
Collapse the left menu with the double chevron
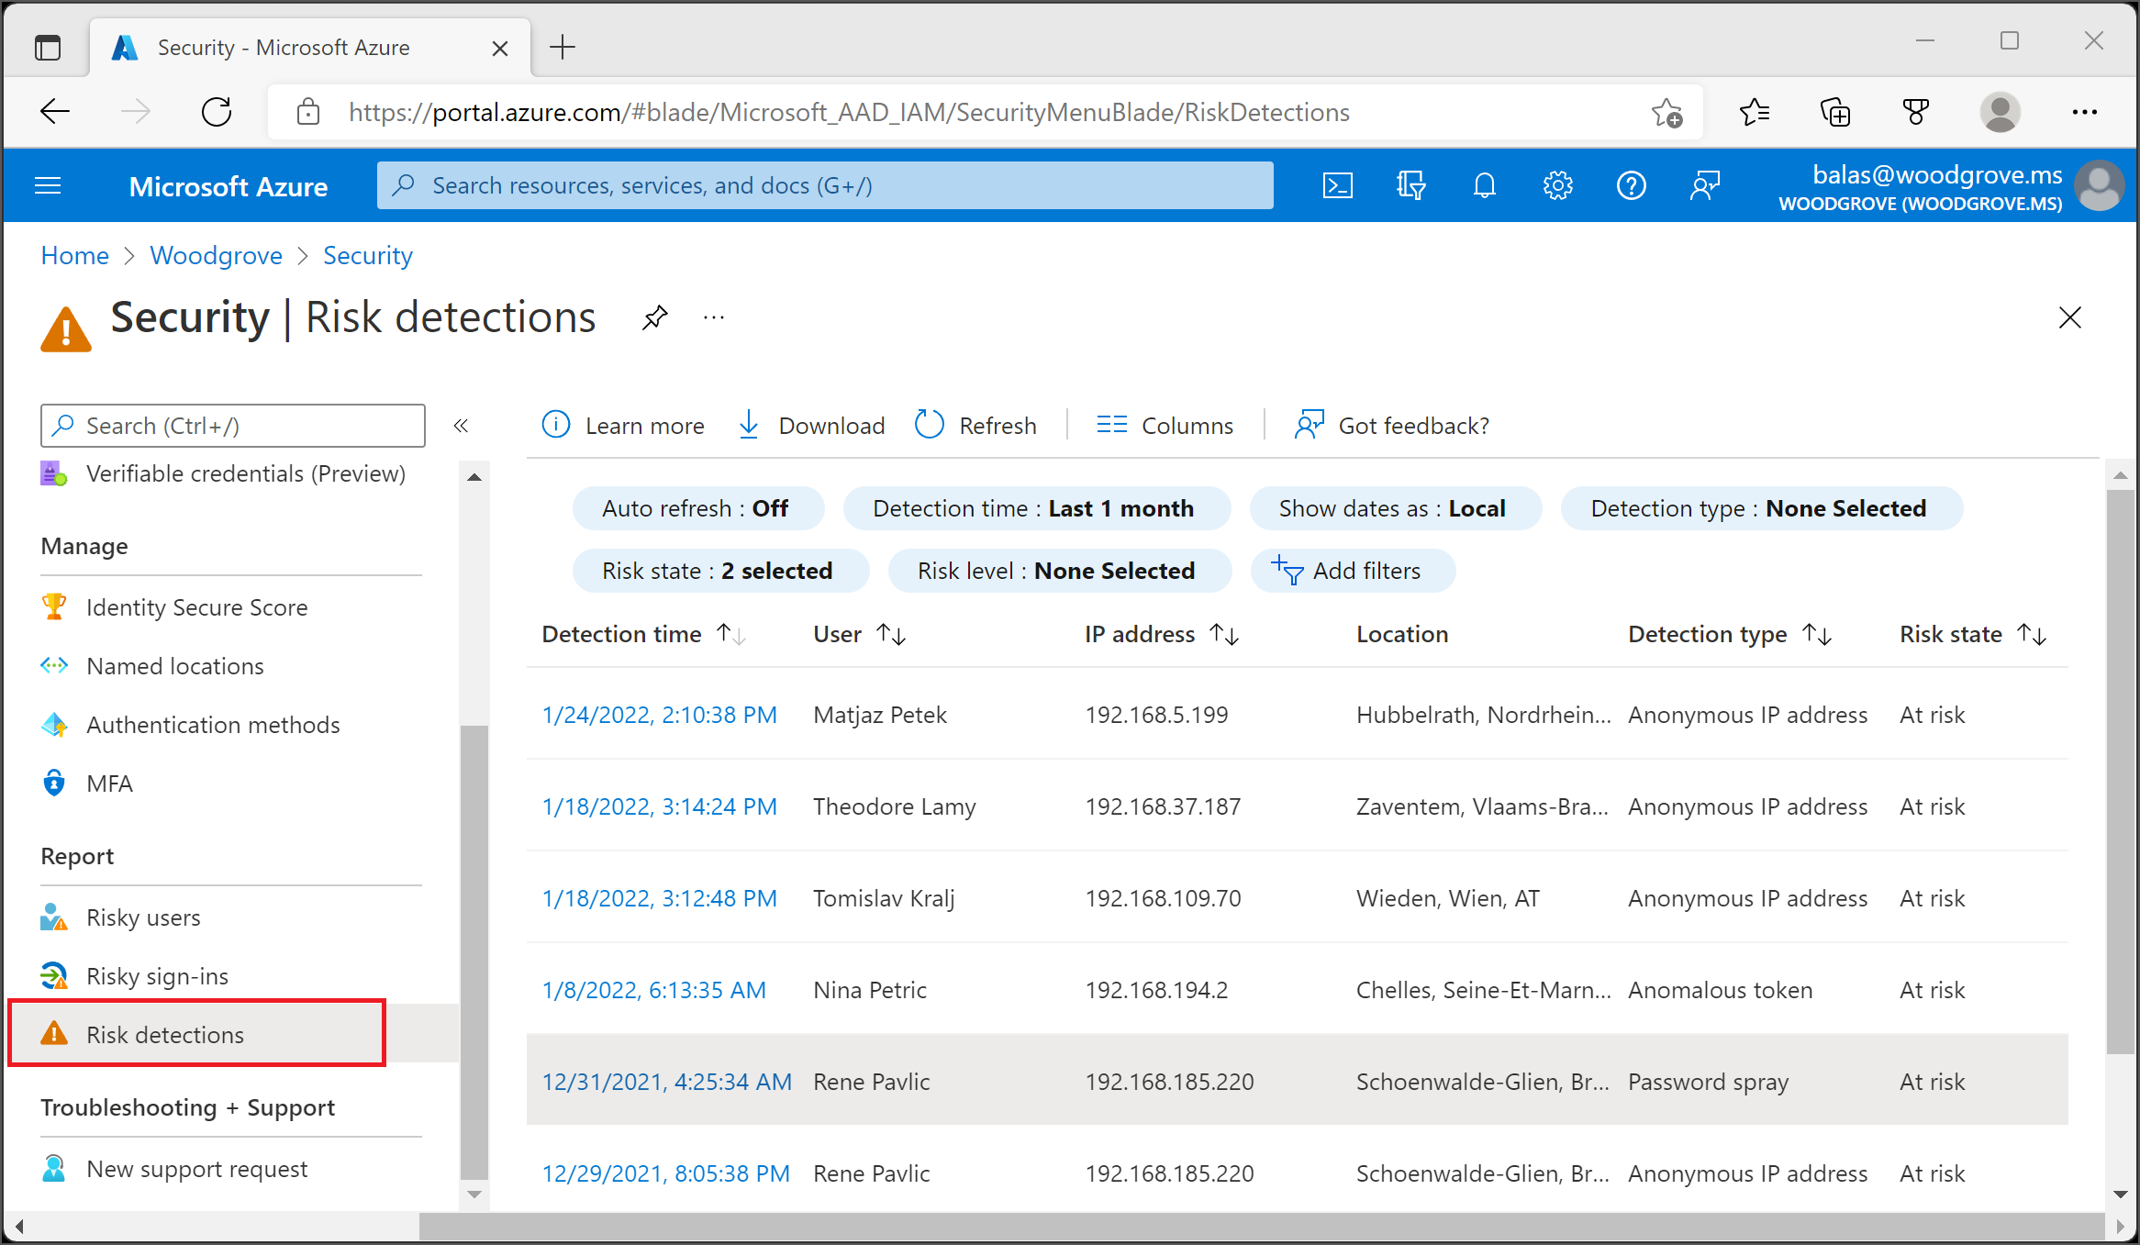click(461, 426)
